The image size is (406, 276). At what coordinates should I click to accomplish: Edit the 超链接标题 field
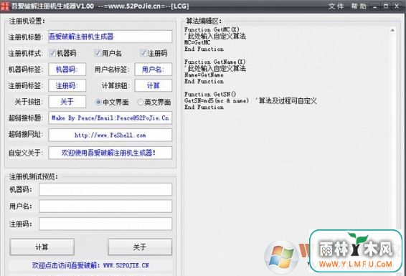[110, 118]
